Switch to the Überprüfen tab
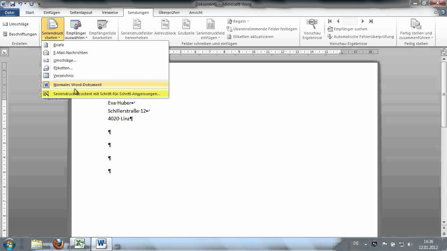 (169, 13)
